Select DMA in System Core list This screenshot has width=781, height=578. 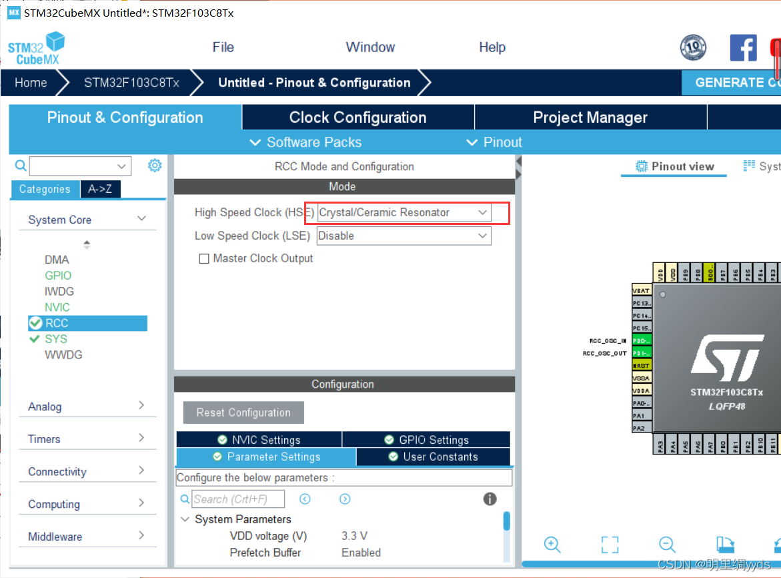[x=57, y=260]
